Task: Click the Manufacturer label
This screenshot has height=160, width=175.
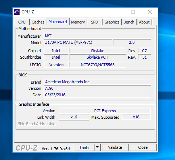Action: [x=29, y=36]
